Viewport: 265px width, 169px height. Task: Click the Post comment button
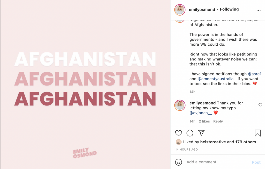point(256,162)
